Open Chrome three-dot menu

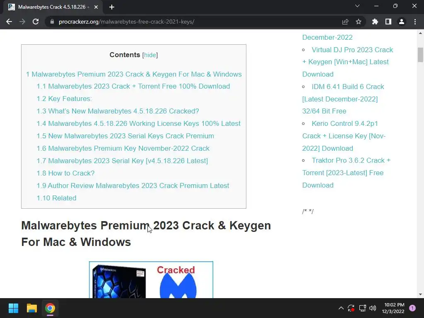coord(415,22)
